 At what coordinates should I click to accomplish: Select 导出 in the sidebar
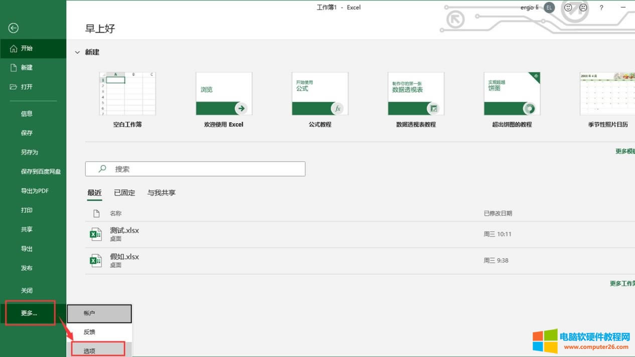[x=33, y=249]
